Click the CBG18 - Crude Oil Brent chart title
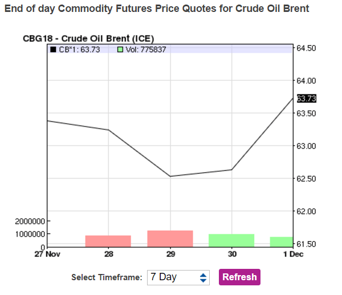 (x=88, y=39)
